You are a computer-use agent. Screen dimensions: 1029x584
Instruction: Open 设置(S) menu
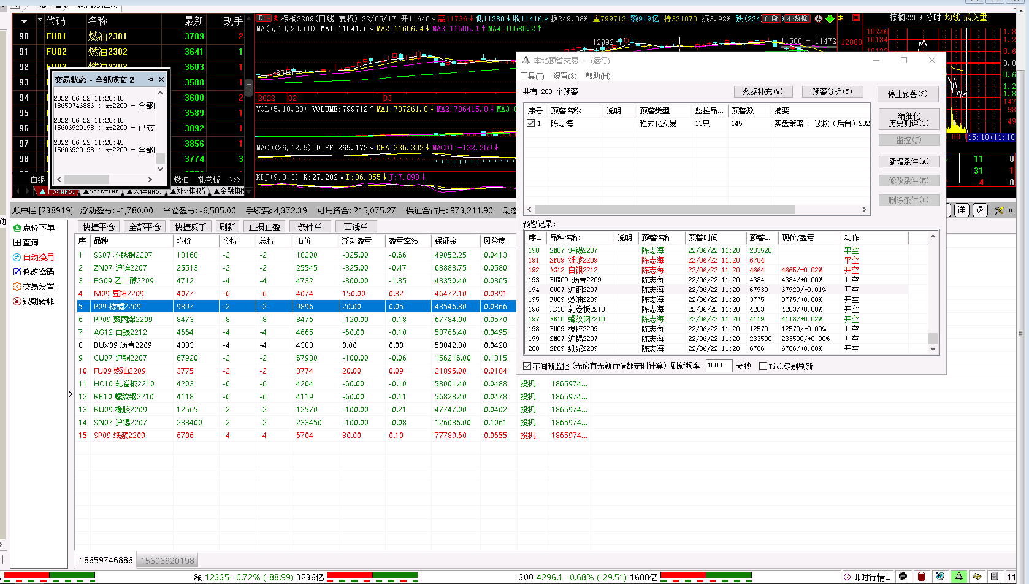coord(565,76)
